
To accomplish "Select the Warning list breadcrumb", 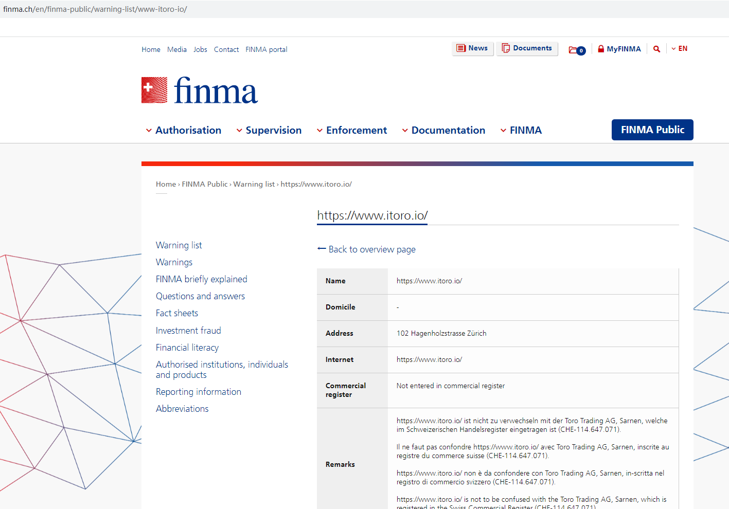I will click(x=254, y=184).
